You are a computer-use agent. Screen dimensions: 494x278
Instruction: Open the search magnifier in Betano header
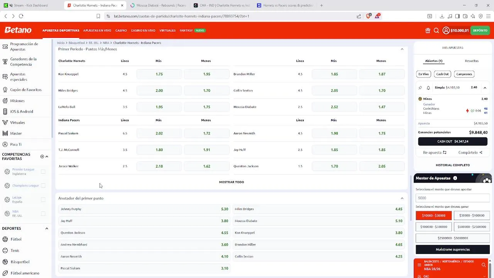(x=436, y=31)
